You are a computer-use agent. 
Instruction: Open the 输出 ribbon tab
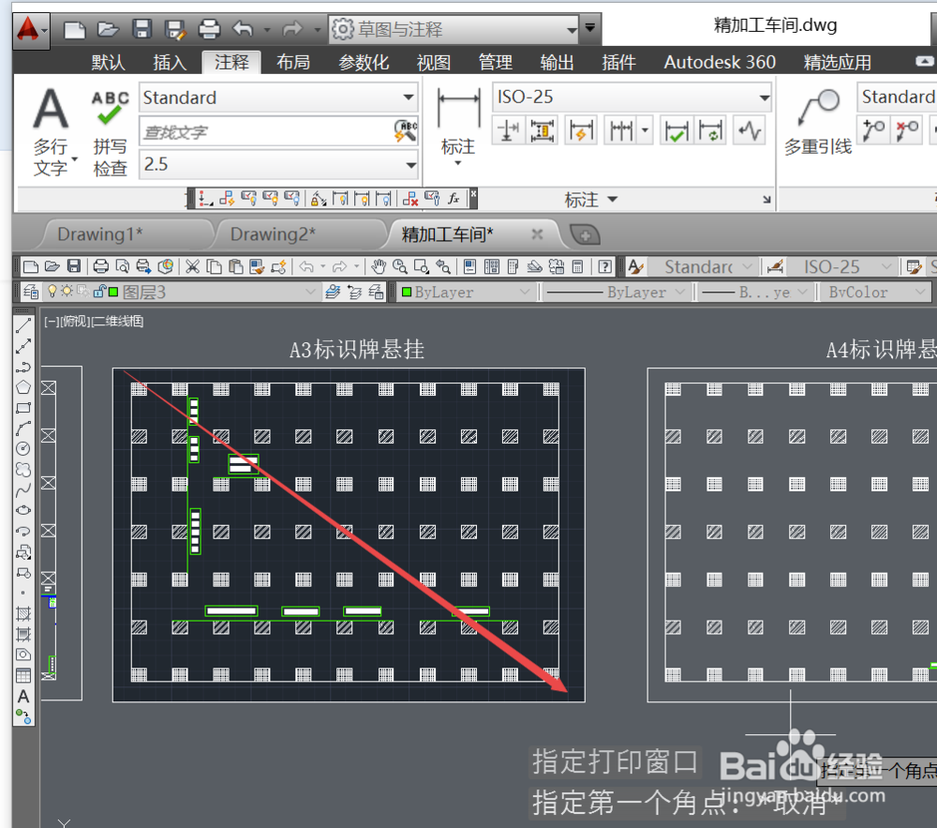(557, 62)
